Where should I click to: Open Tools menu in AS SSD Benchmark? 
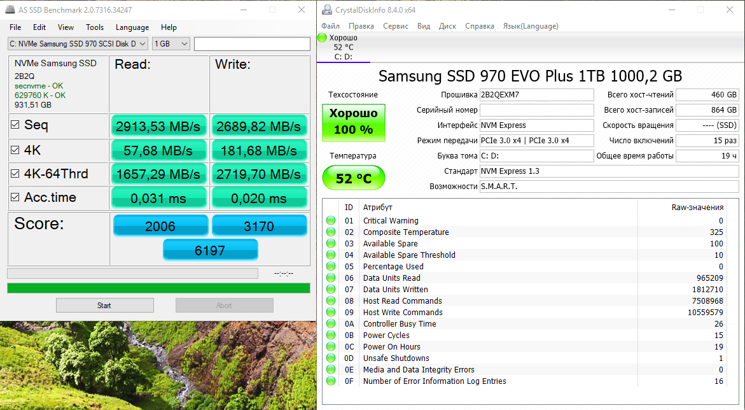[95, 27]
